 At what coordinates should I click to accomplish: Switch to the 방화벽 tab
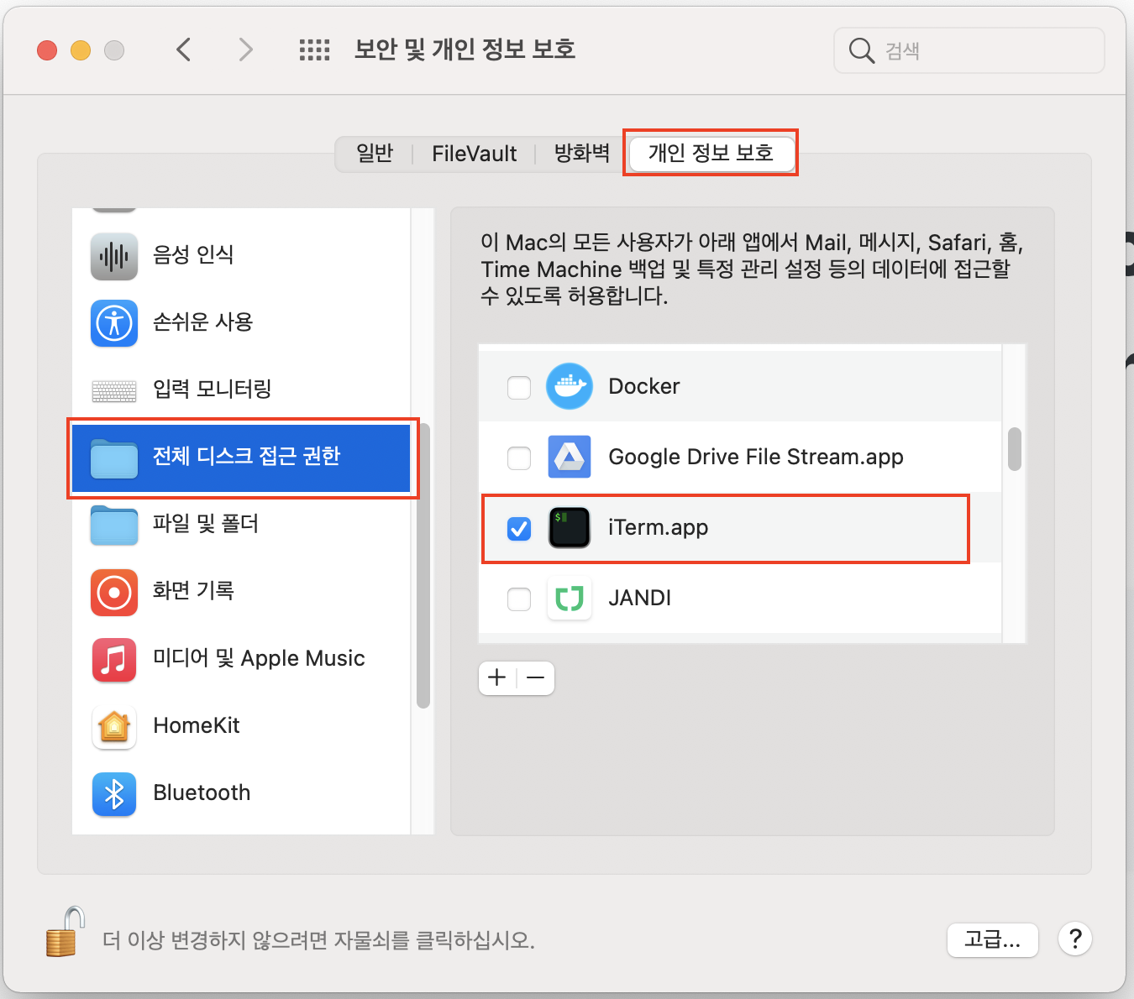click(x=581, y=154)
